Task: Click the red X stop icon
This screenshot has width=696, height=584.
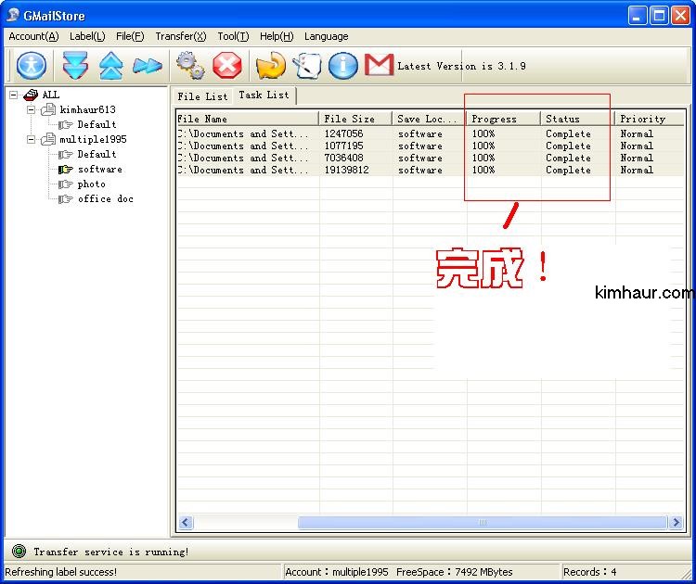Action: 226,66
